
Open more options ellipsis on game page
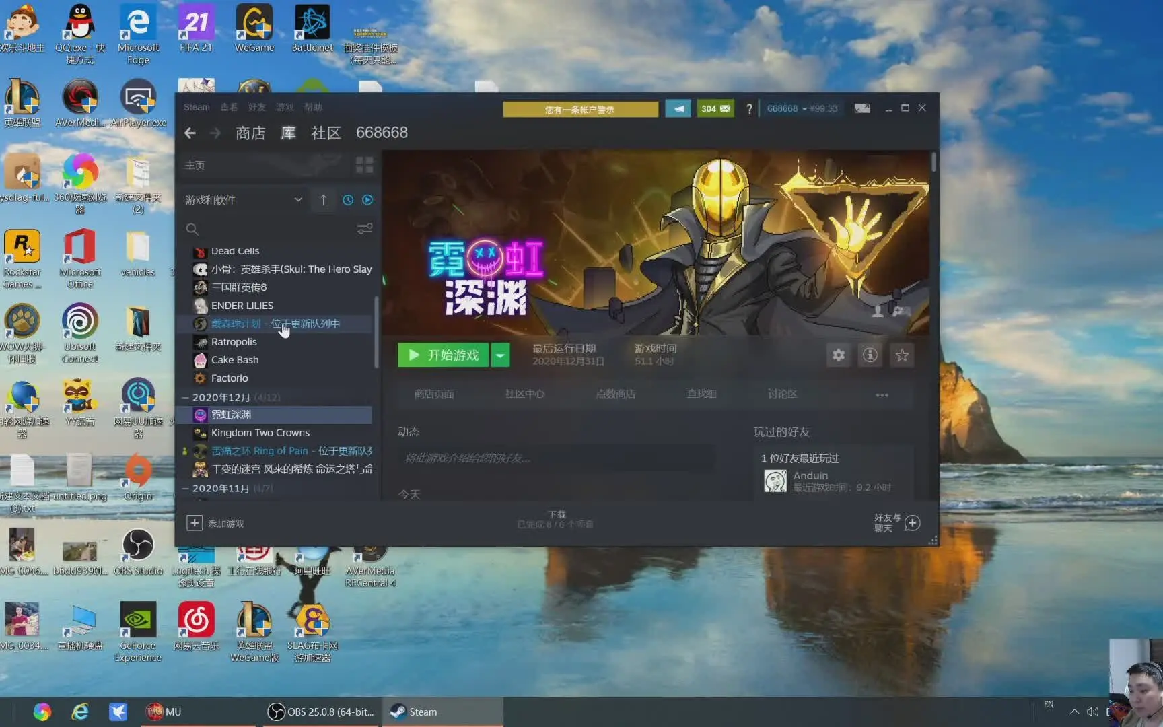[x=882, y=395]
